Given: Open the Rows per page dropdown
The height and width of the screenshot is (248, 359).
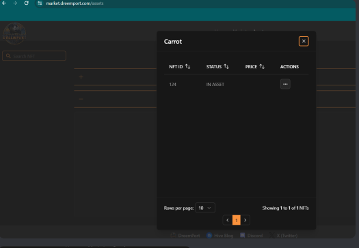Looking at the screenshot, I should [205, 208].
